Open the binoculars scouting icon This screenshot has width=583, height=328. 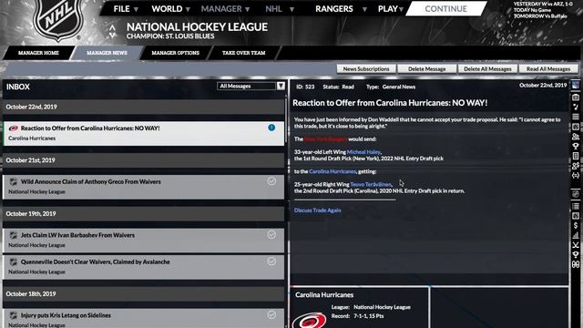click(576, 264)
